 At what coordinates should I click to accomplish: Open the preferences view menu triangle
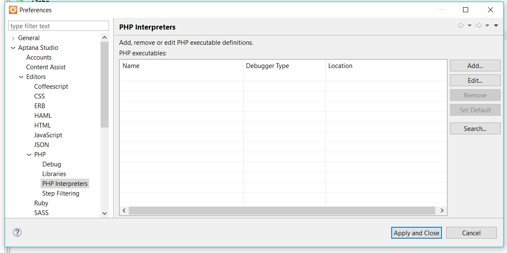tap(496, 26)
